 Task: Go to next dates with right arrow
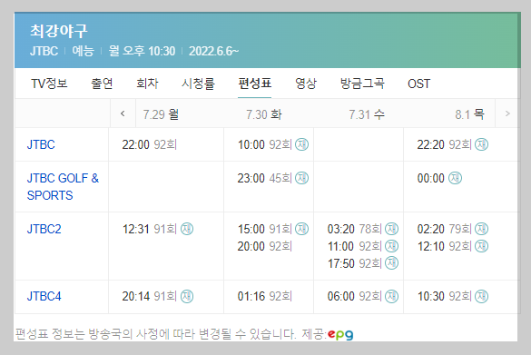pos(507,113)
